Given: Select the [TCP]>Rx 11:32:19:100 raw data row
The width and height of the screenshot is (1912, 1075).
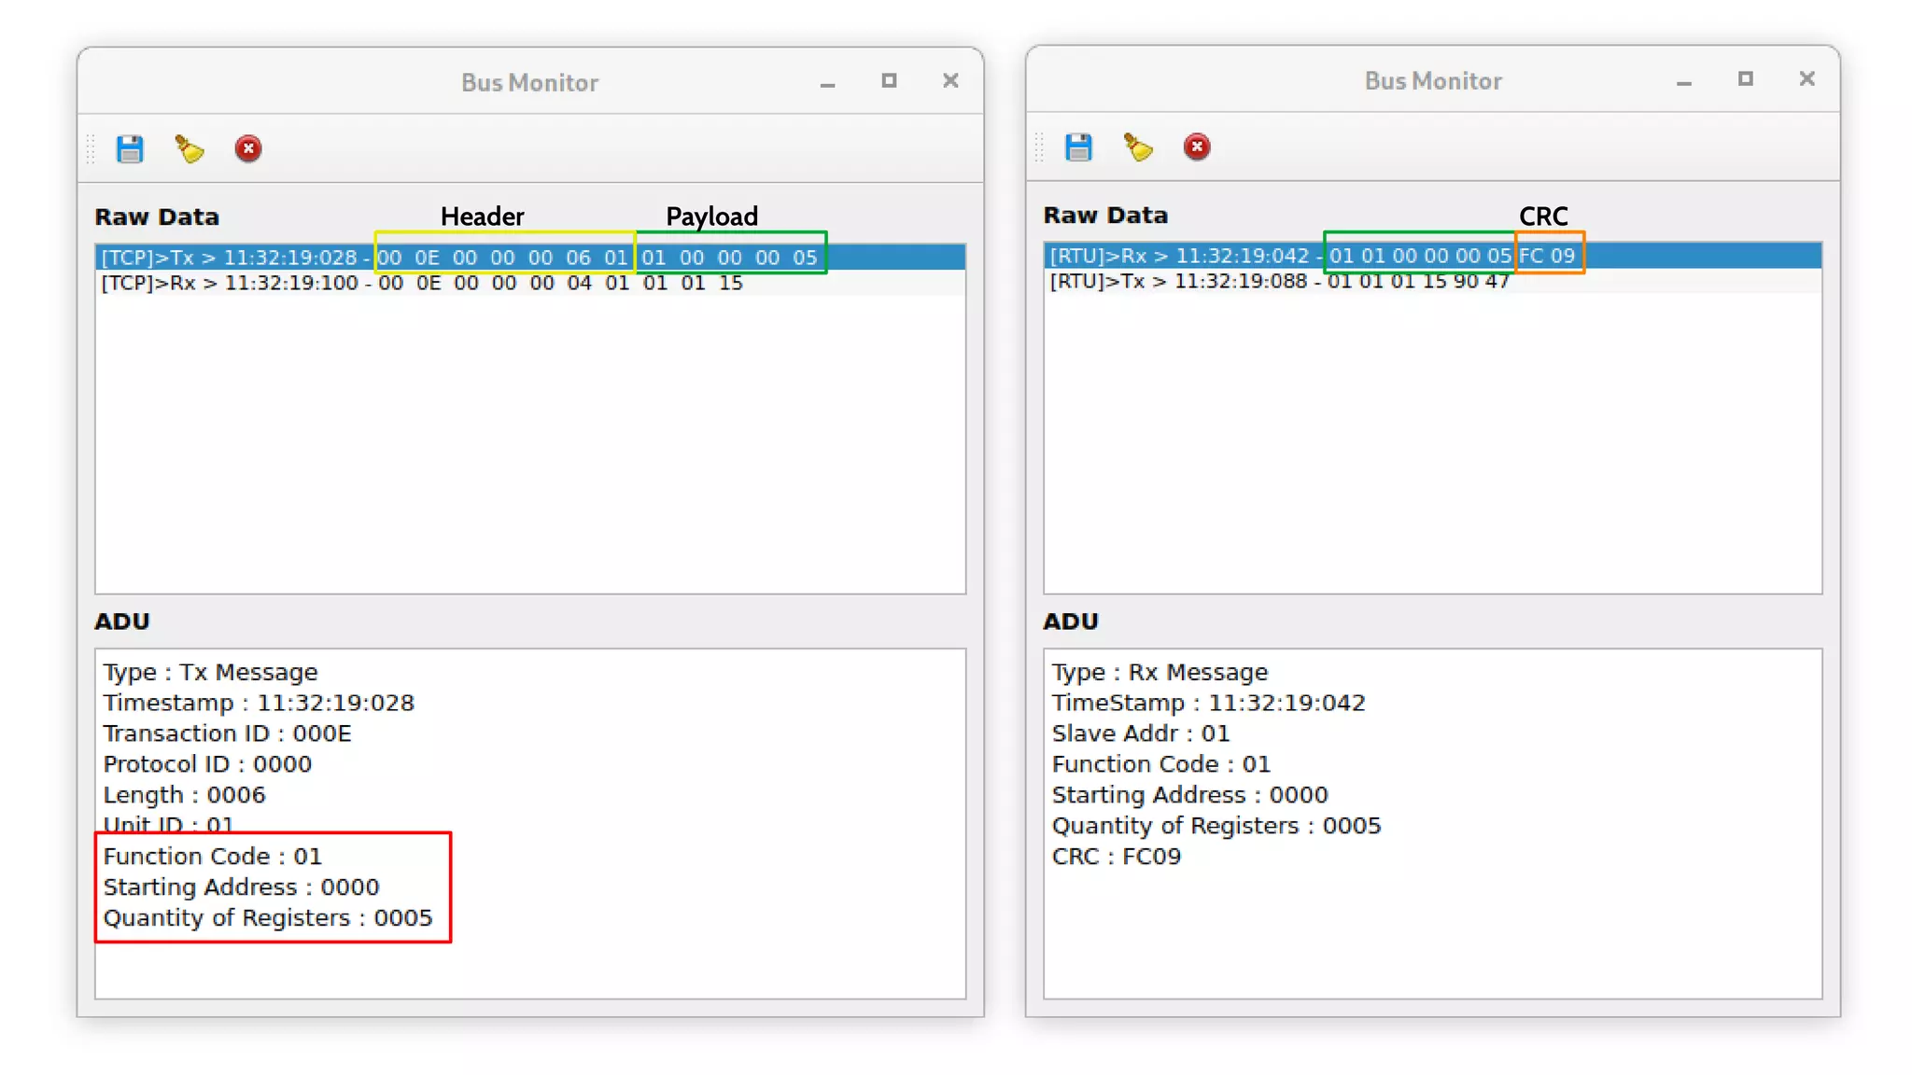Looking at the screenshot, I should click(530, 283).
